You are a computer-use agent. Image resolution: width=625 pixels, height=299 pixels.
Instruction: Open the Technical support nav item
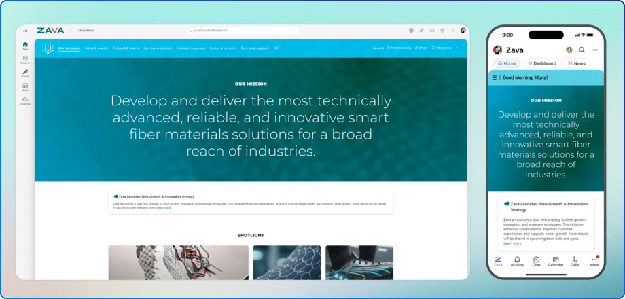coord(255,48)
